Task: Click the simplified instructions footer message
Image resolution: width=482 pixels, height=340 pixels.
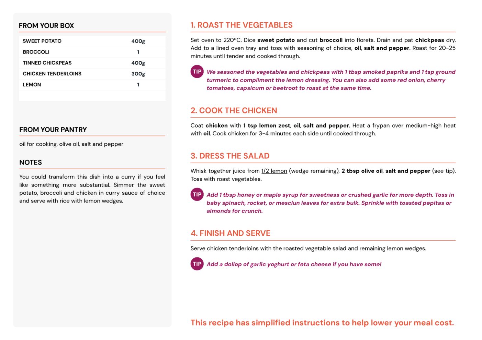Action: click(322, 323)
